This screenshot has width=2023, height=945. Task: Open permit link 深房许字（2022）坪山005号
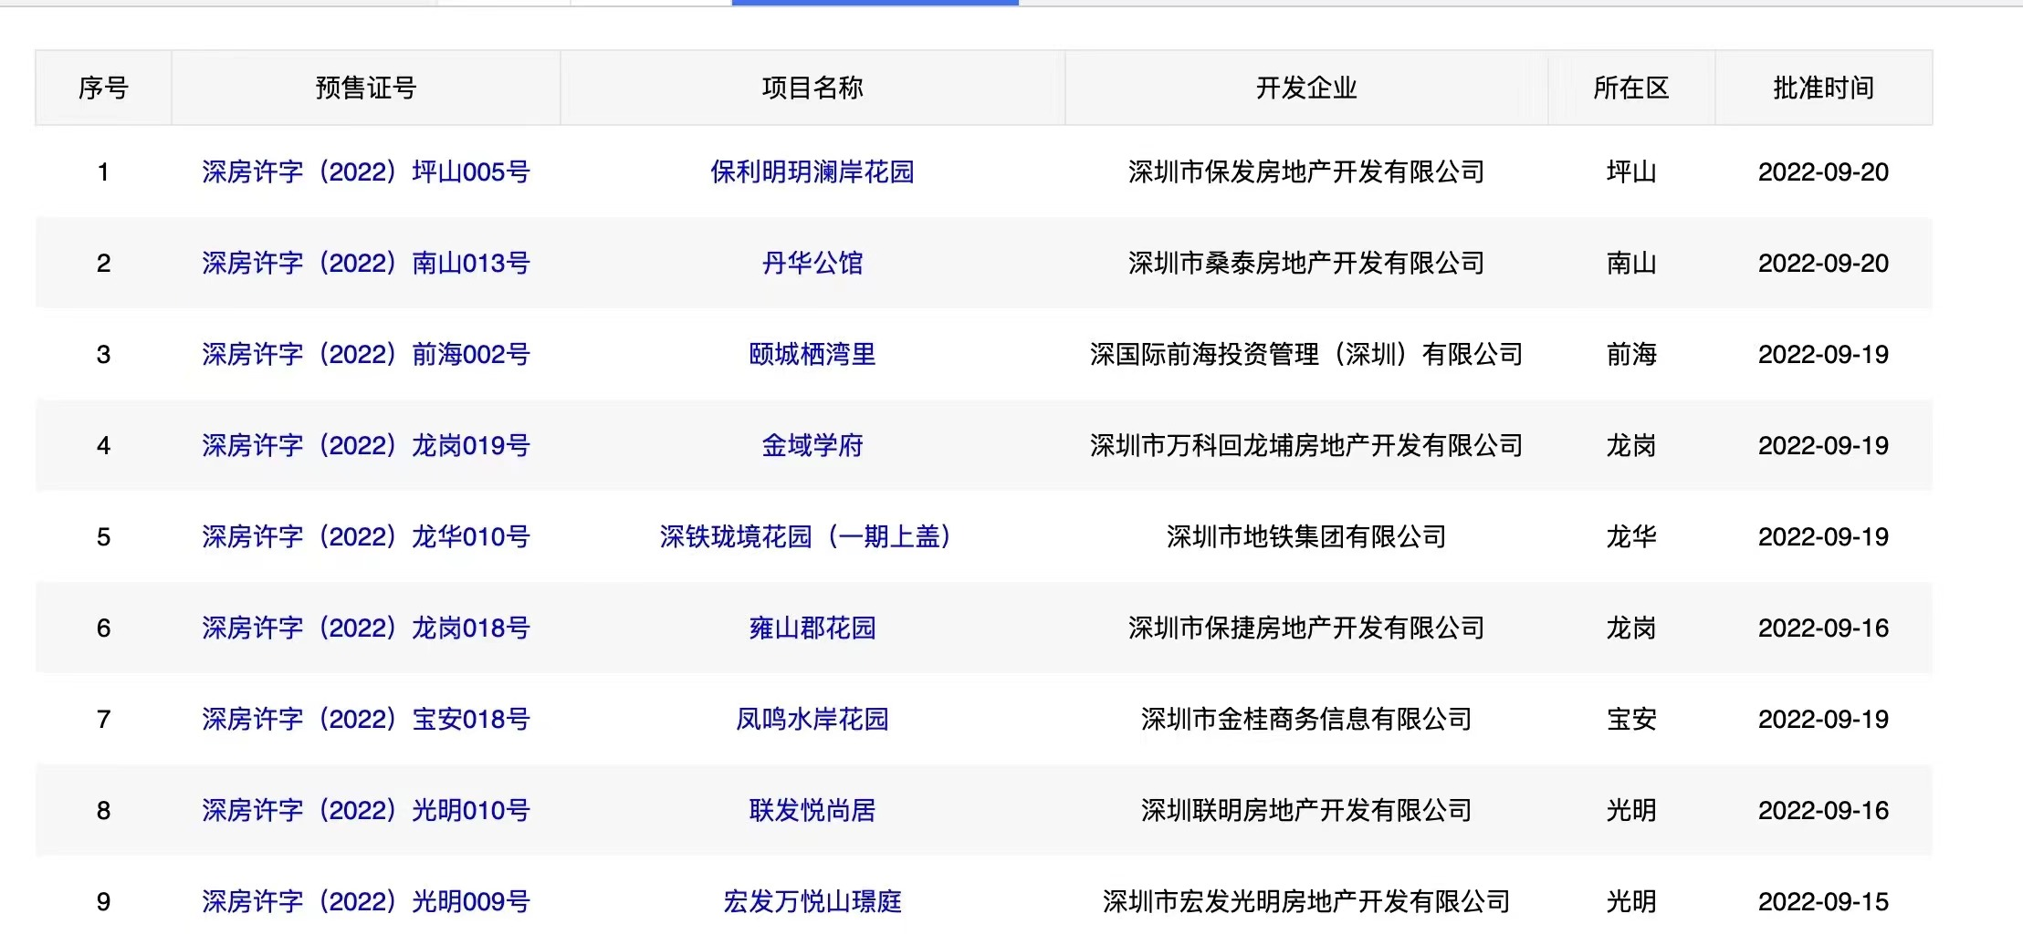[365, 171]
